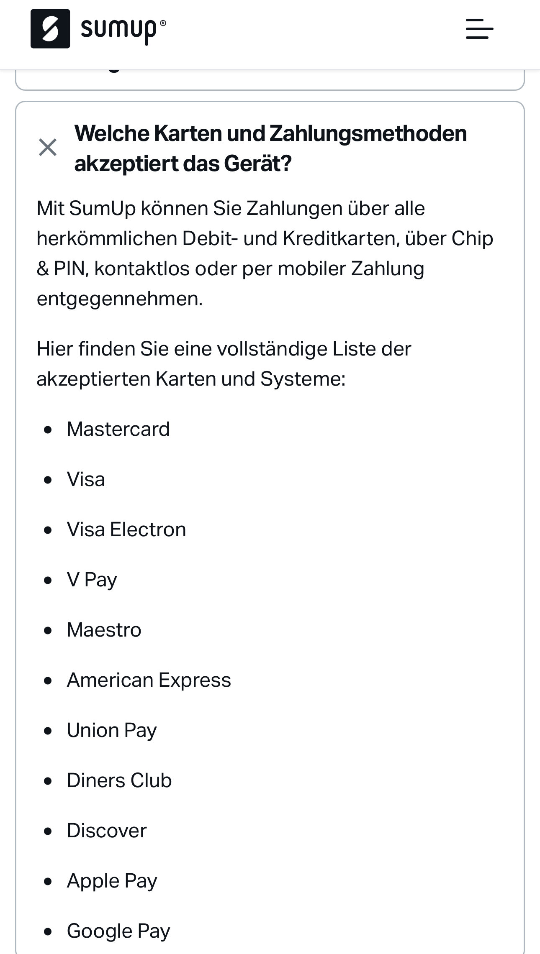540x954 pixels.
Task: Toggle the 'Welche Karten und Zahlungsmethoden' question heading
Action: pyautogui.click(x=270, y=148)
